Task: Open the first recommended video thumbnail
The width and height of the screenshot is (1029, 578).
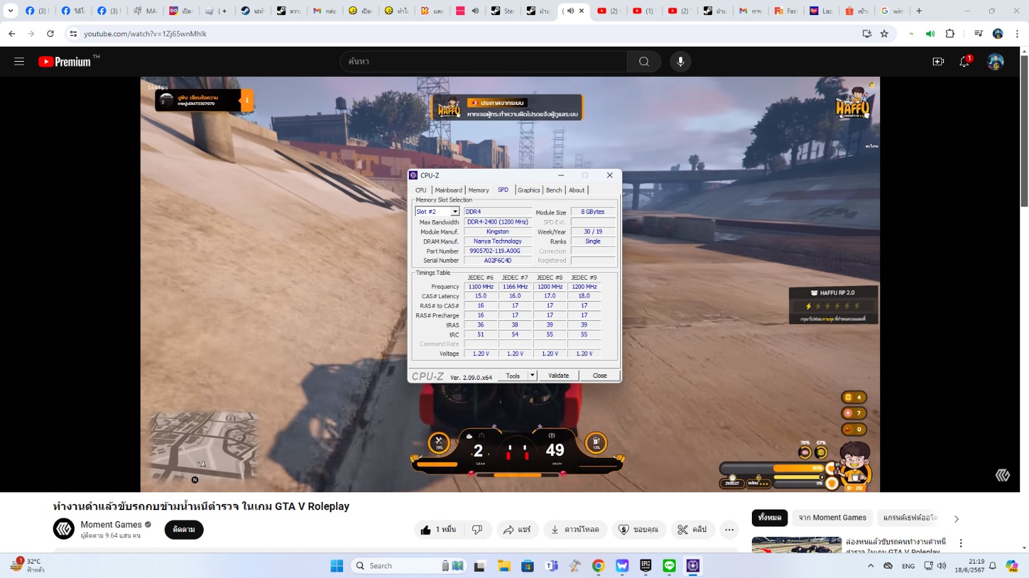Action: pos(796,545)
